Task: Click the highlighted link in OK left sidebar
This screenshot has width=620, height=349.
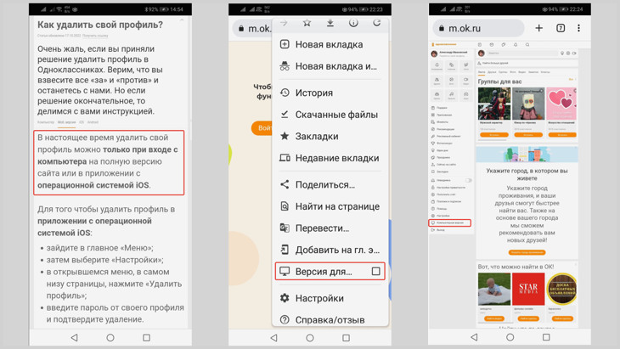Action: tap(450, 222)
